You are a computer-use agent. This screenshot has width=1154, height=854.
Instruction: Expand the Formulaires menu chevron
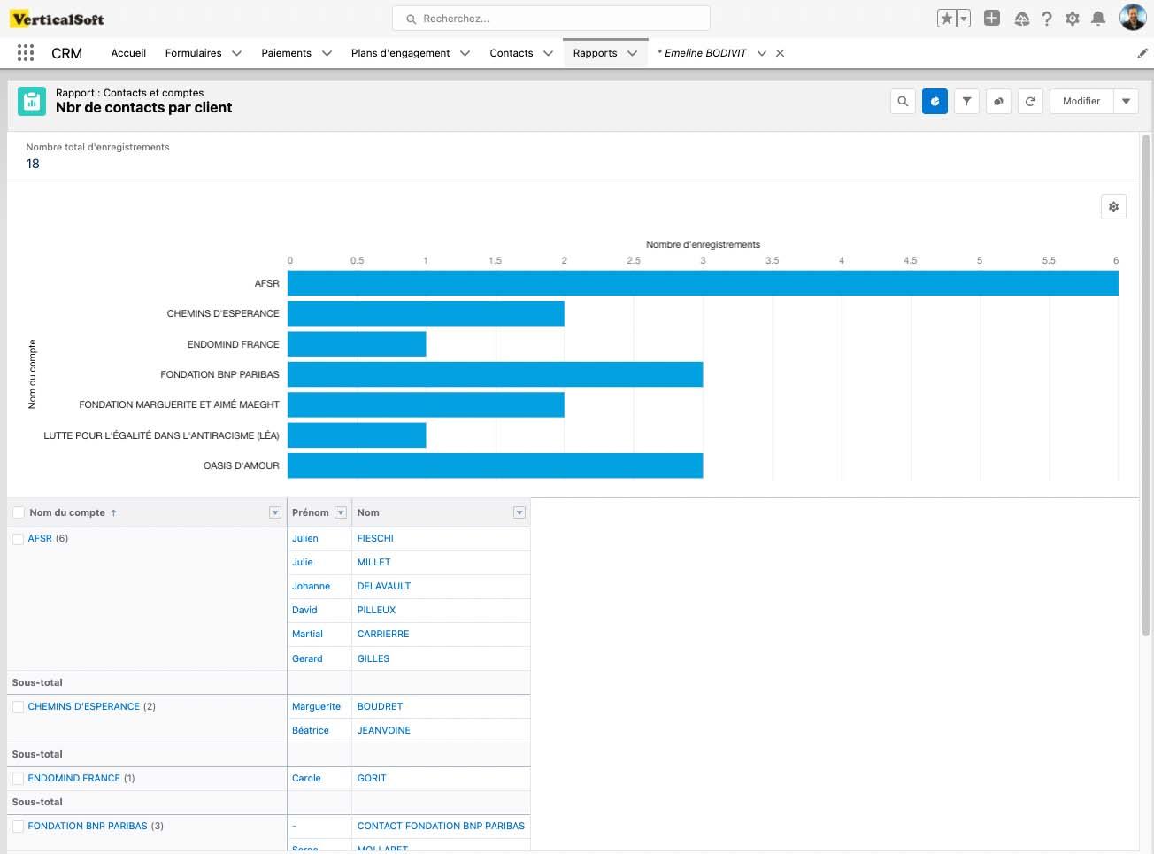[236, 53]
